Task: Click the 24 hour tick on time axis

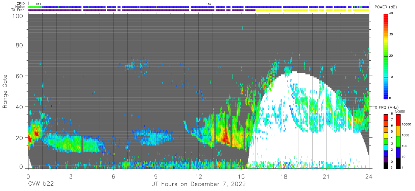Action: coord(369,176)
